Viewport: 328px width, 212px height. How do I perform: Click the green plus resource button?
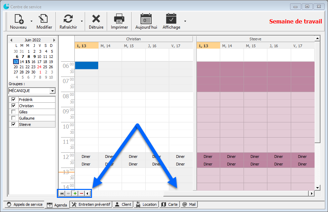click(x=75, y=194)
